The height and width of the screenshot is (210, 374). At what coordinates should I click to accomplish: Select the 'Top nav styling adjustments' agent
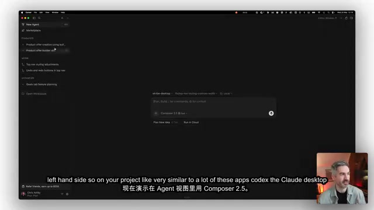click(x=42, y=65)
